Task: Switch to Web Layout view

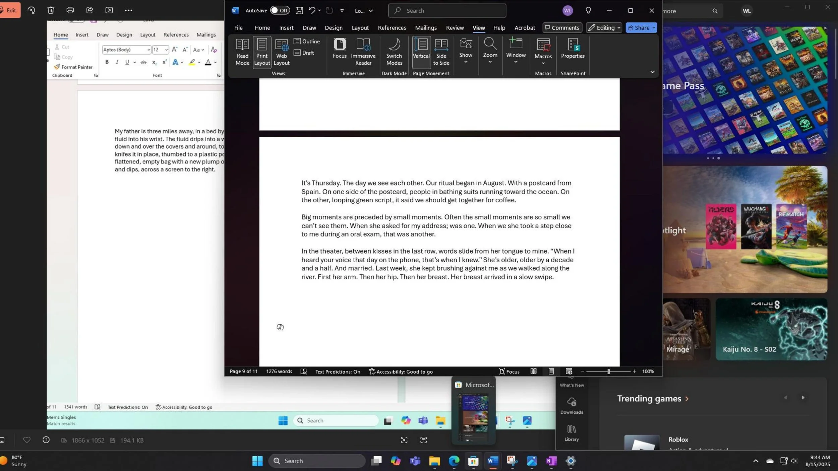Action: 281,52
